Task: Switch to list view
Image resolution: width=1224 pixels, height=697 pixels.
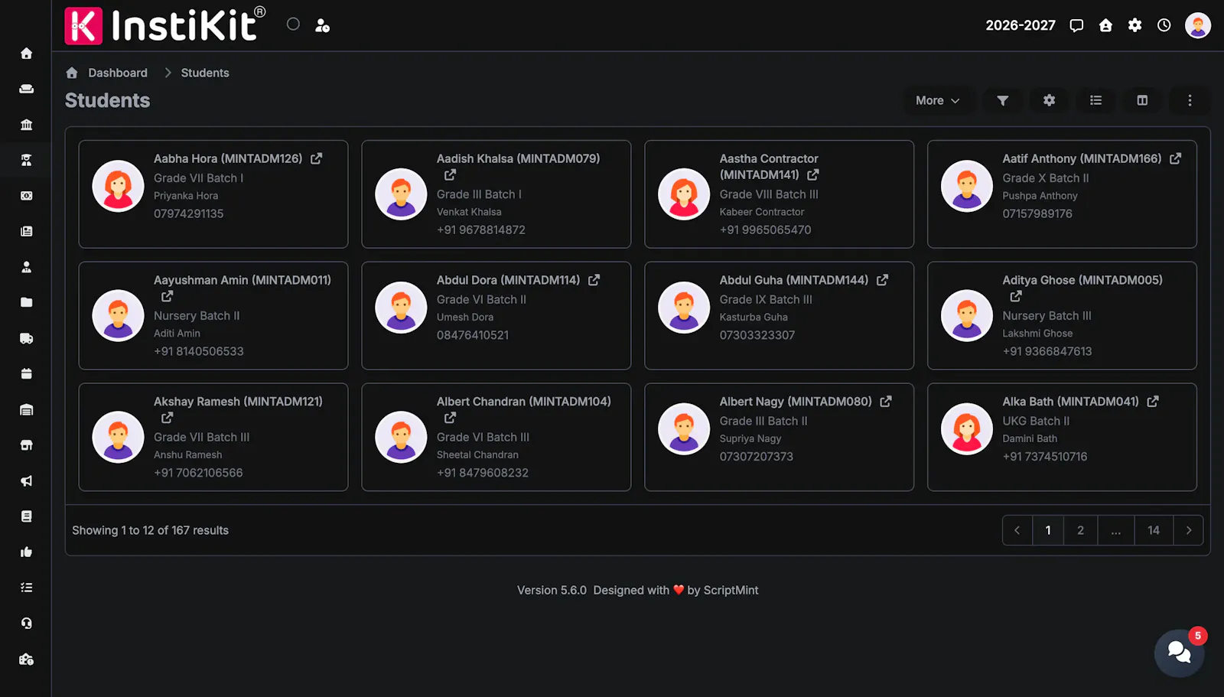Action: 1095,100
